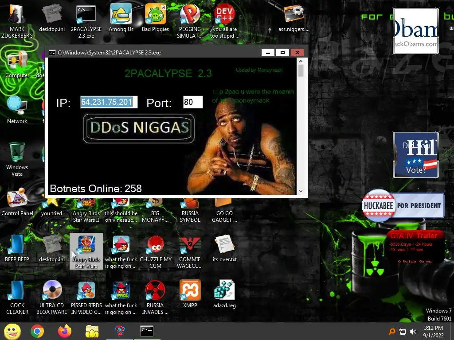Select the COMMIE WAGECU... desktop icon
Screen dimensions: 454x340
coord(190,251)
